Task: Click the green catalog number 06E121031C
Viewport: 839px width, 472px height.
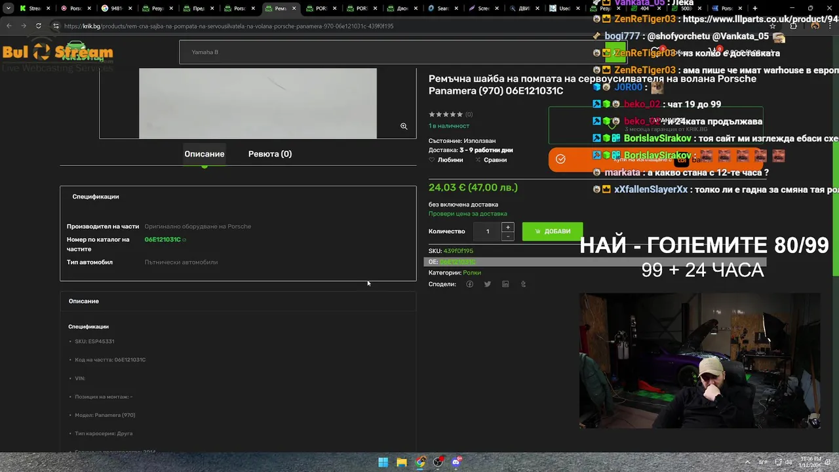Action: point(163,239)
